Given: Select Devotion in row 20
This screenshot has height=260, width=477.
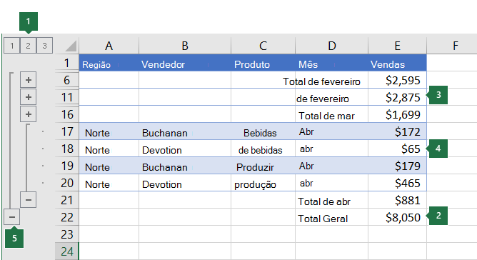Looking at the screenshot, I should coord(185,183).
